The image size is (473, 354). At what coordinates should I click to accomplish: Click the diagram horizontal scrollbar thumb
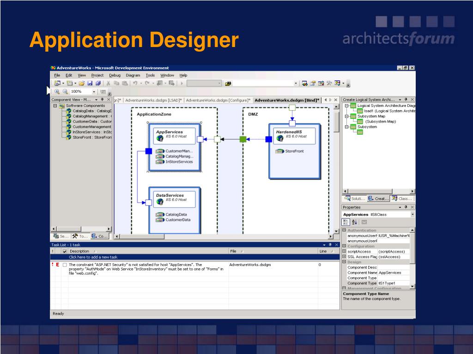[x=142, y=236]
